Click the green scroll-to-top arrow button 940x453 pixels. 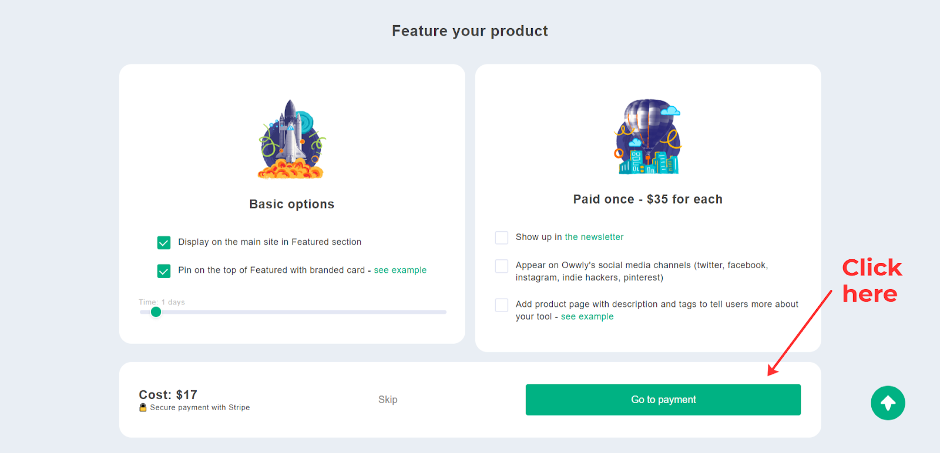coord(888,403)
